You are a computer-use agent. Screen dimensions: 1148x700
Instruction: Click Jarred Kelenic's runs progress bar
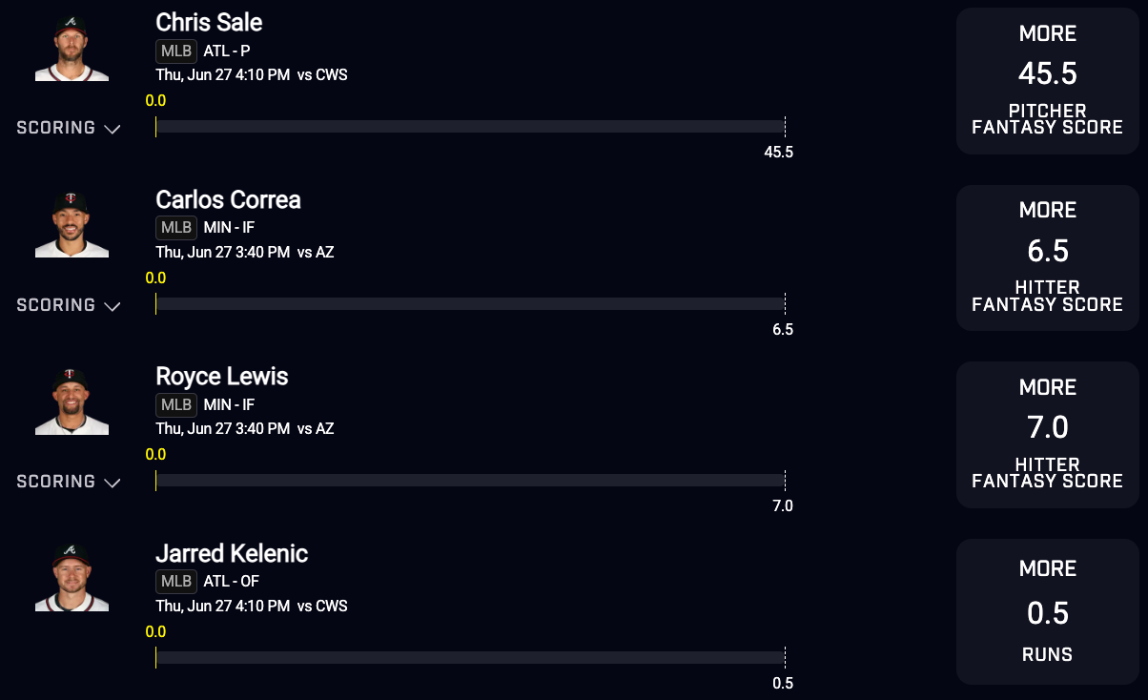click(469, 658)
